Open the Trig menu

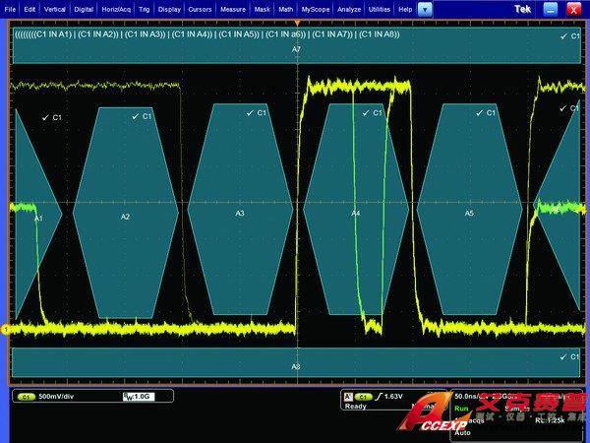(x=145, y=8)
